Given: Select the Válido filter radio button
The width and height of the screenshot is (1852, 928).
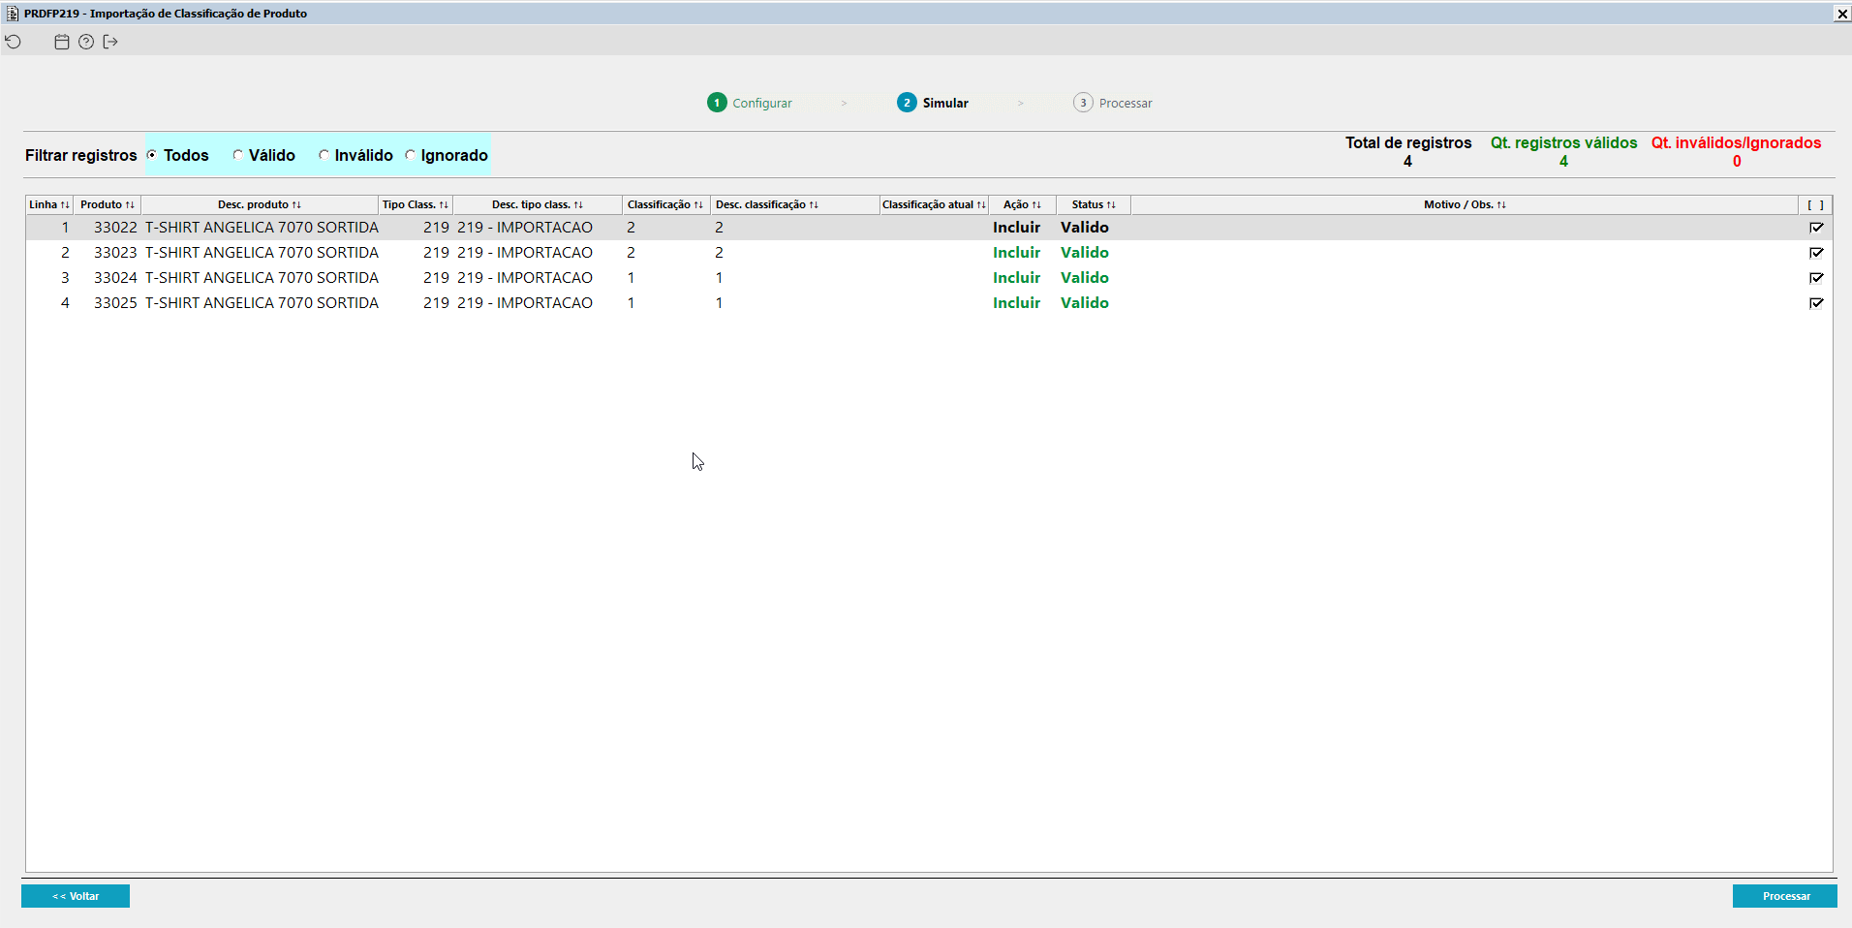Looking at the screenshot, I should [237, 155].
